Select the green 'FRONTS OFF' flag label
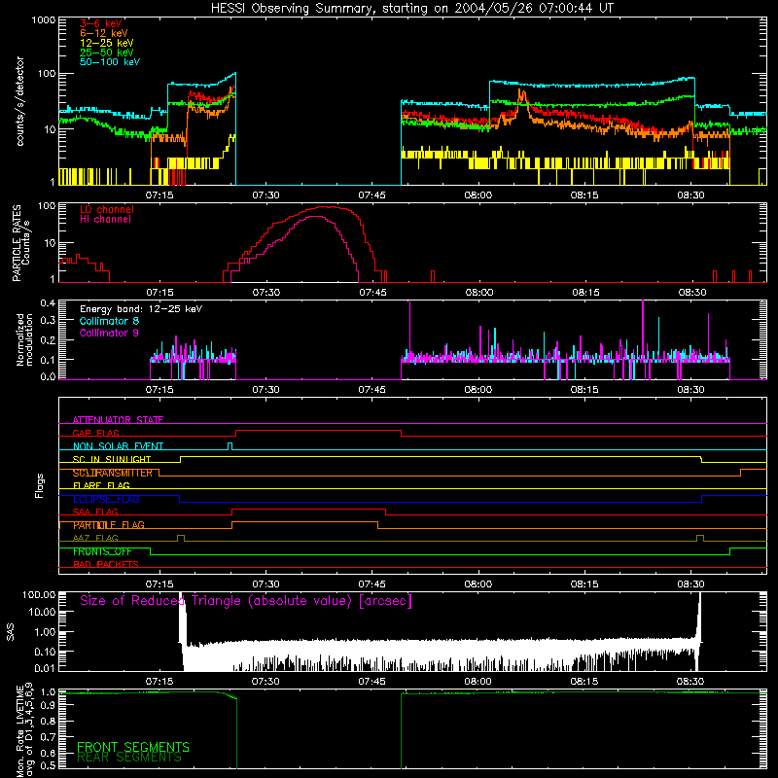 (x=102, y=551)
